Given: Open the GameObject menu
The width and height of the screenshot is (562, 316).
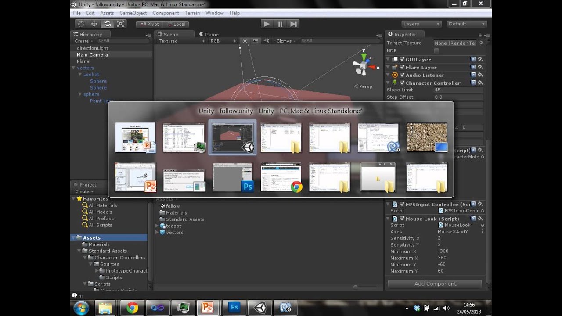Looking at the screenshot, I should tap(133, 13).
